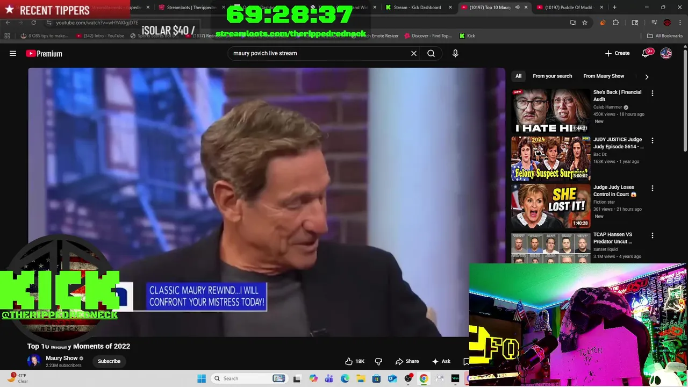The image size is (688, 387).
Task: Open the YouTube hamburger guide menu
Action: coord(13,53)
